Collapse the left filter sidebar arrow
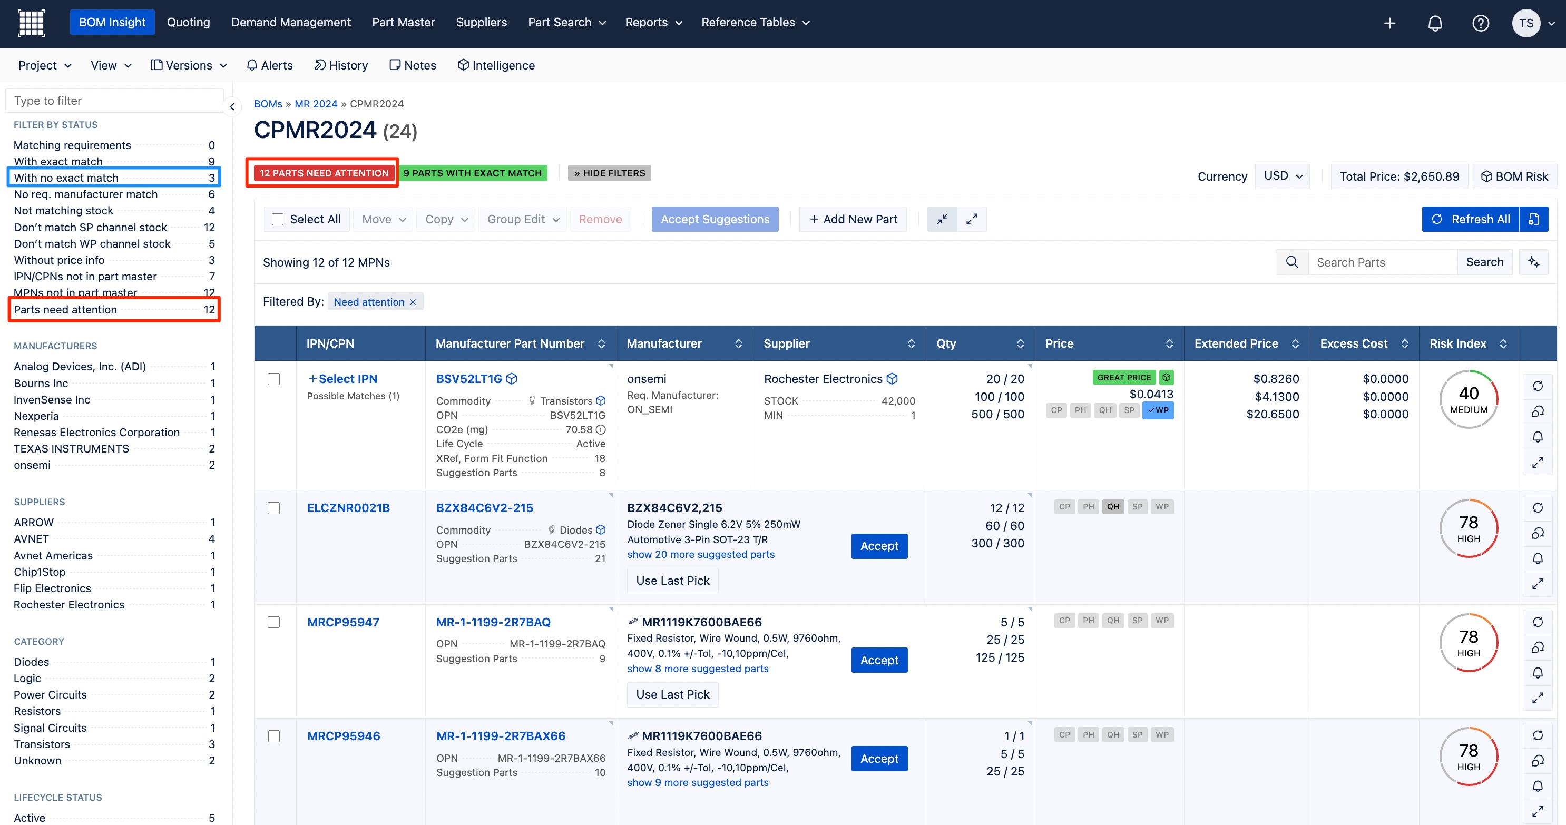 [x=232, y=107]
